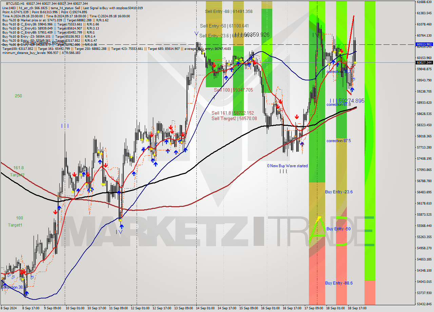Screen dimensions: 434x312
Task: Click the '14 Sep 17:00' time label
Action: (227, 308)
